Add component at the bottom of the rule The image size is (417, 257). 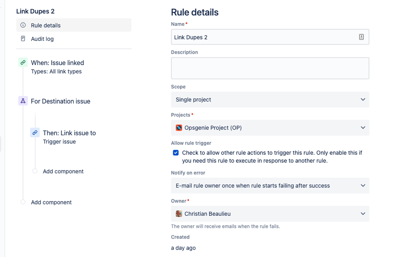click(x=51, y=202)
